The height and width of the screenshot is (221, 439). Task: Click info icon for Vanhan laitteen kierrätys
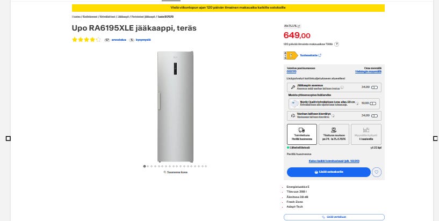pos(333,115)
